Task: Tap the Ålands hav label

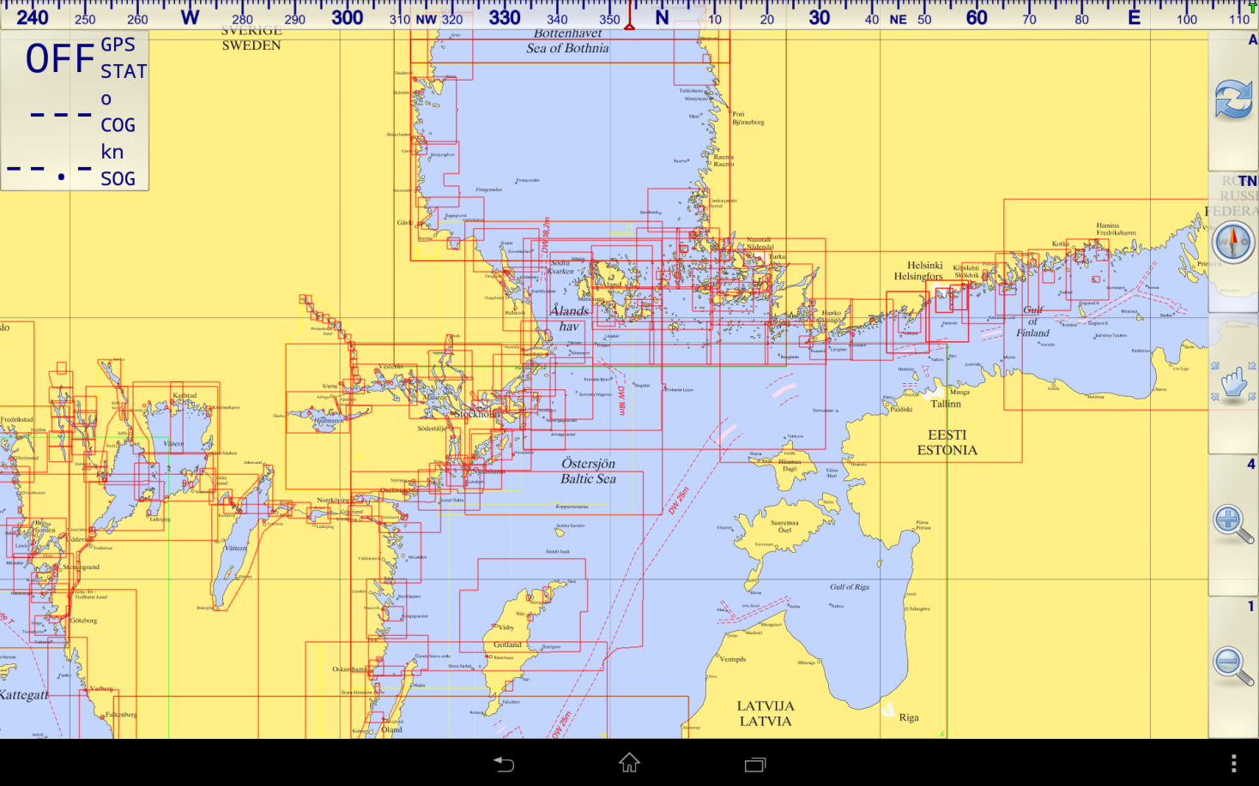Action: (569, 318)
